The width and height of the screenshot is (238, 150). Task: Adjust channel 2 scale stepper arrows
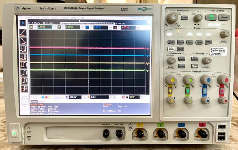[x=82, y=27]
